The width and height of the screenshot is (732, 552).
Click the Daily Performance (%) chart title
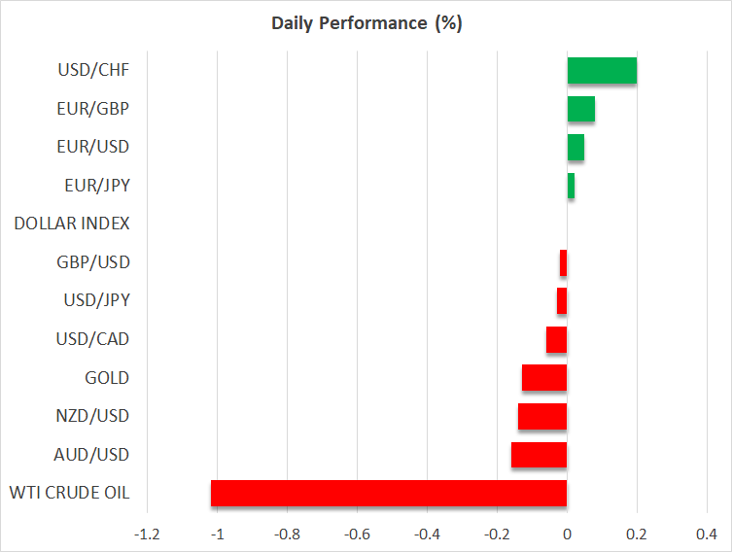(366, 23)
